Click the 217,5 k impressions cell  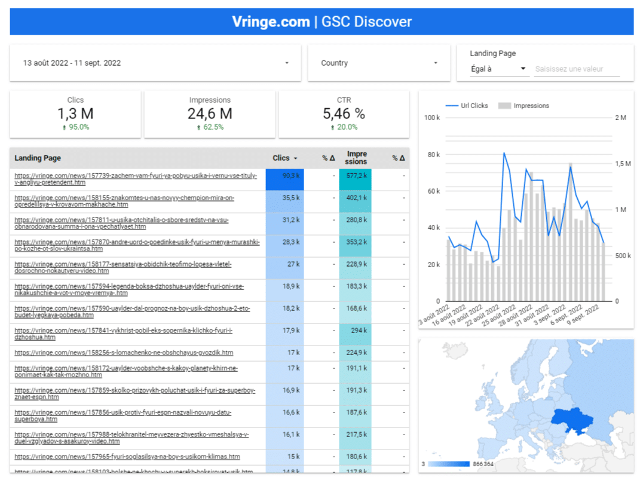355,438
